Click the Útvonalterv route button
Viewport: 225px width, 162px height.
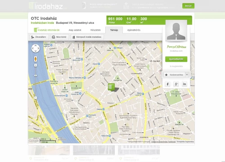[x=39, y=37]
